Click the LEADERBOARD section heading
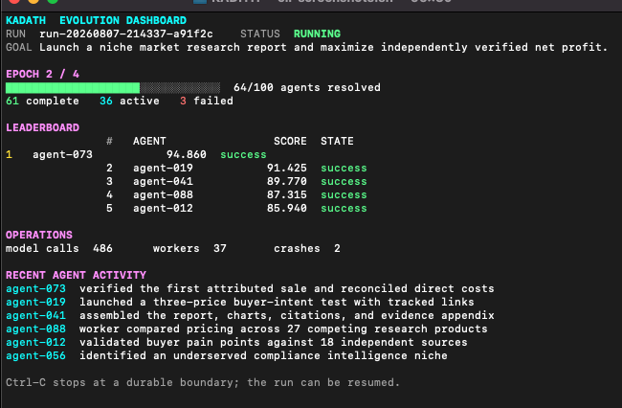Screen dimensions: 622x408 click(x=42, y=127)
